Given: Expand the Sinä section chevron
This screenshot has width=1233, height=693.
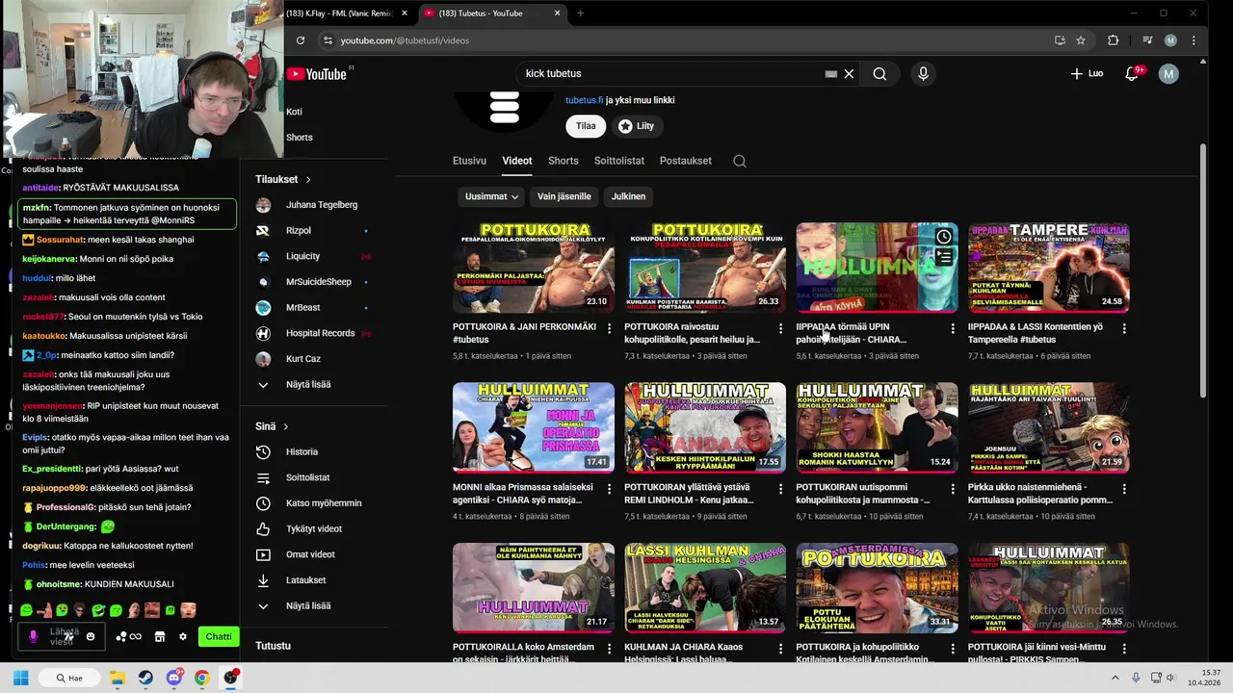Looking at the screenshot, I should click(x=285, y=426).
